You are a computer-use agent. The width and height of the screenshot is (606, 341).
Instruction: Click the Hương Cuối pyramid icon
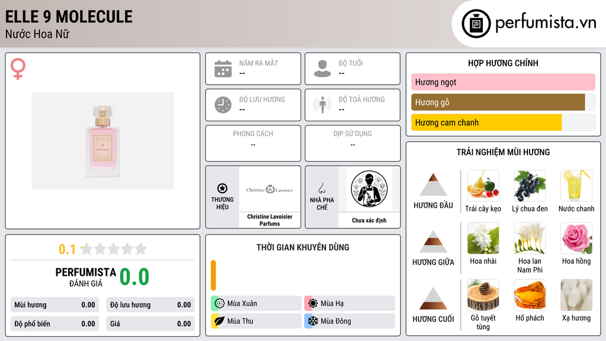coord(433,298)
